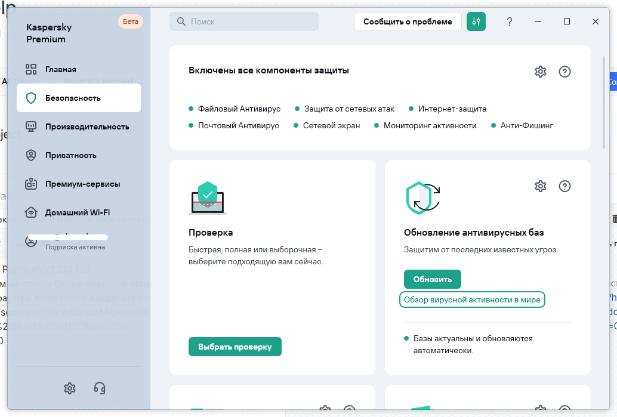Click the Kaspersky Premium title

(49, 33)
